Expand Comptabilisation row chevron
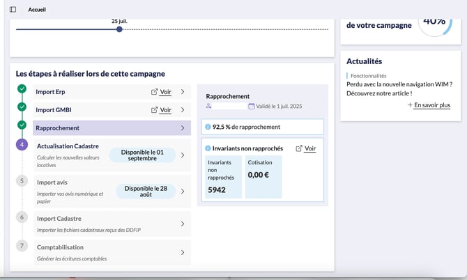 [x=183, y=252]
